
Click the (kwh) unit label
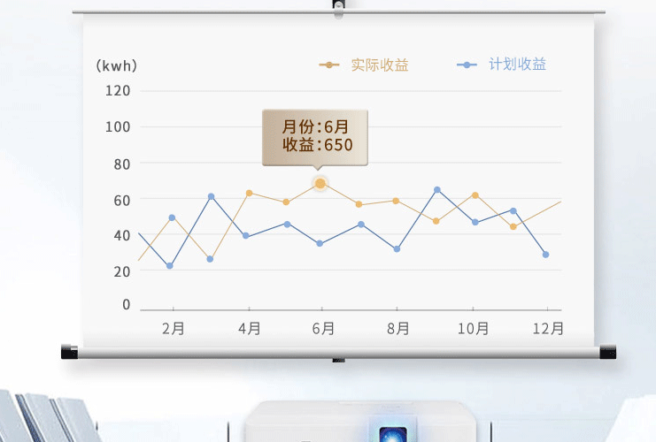tap(116, 65)
